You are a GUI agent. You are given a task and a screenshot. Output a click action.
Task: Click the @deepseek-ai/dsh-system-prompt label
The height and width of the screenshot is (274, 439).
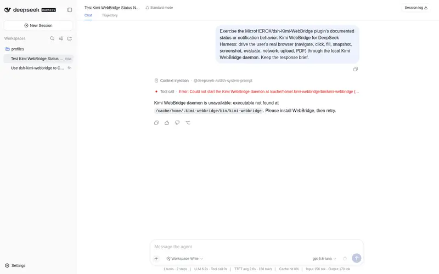(x=223, y=81)
